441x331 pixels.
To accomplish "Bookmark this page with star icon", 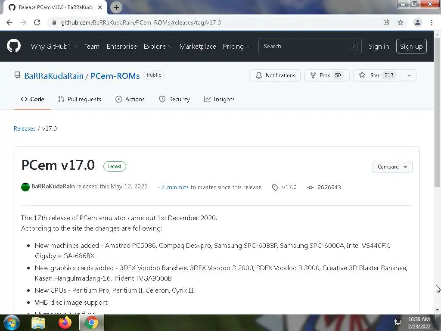I will coord(401,22).
